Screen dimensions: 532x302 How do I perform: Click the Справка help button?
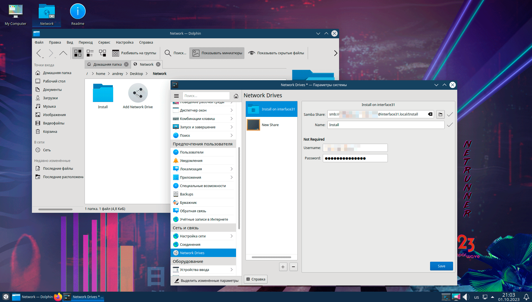click(256, 279)
